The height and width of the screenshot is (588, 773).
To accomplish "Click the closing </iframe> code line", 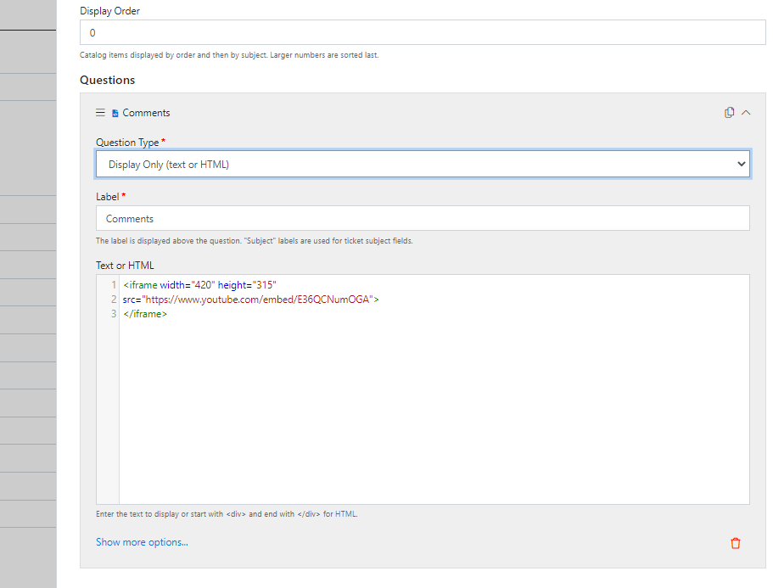I will 145,313.
